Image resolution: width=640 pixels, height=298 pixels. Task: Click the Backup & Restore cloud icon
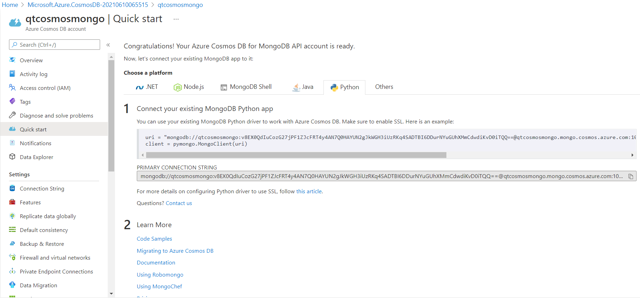12,243
